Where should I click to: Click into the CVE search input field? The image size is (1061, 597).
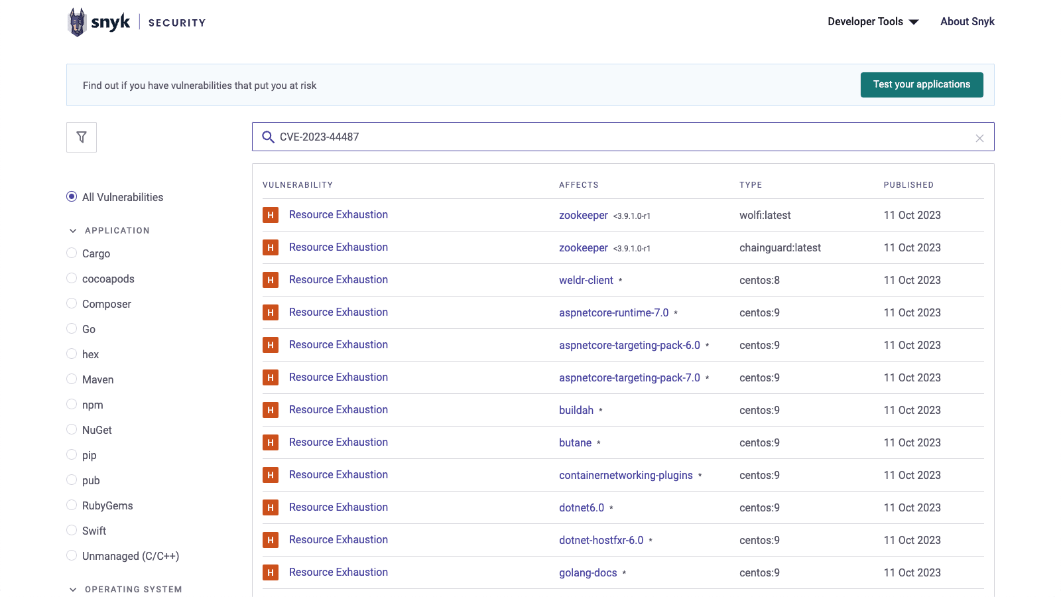(x=623, y=137)
